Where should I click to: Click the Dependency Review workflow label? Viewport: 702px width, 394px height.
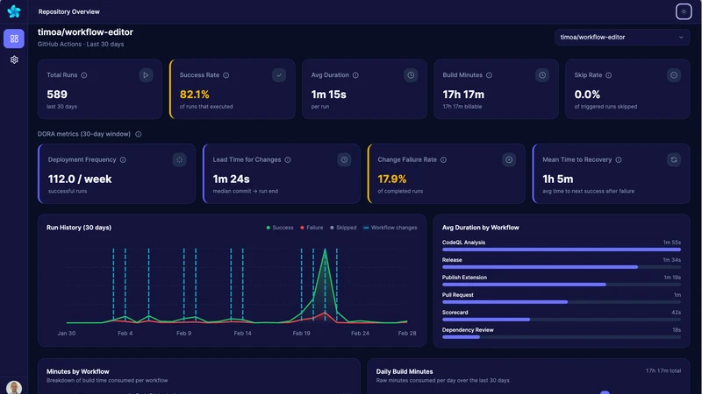pos(468,330)
